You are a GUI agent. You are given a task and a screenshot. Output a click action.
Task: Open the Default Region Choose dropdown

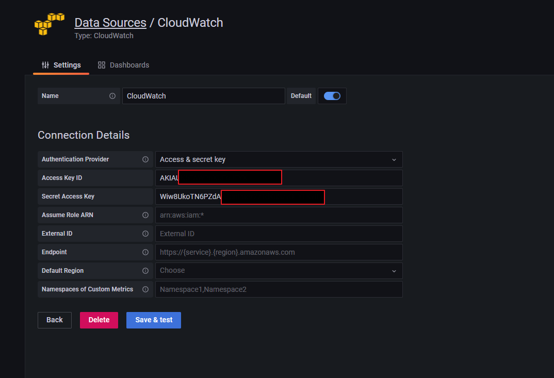(x=279, y=271)
